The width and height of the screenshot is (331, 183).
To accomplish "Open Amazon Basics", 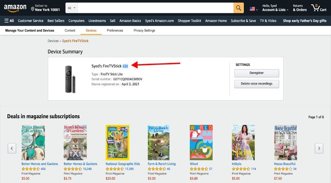I will click(130, 21).
